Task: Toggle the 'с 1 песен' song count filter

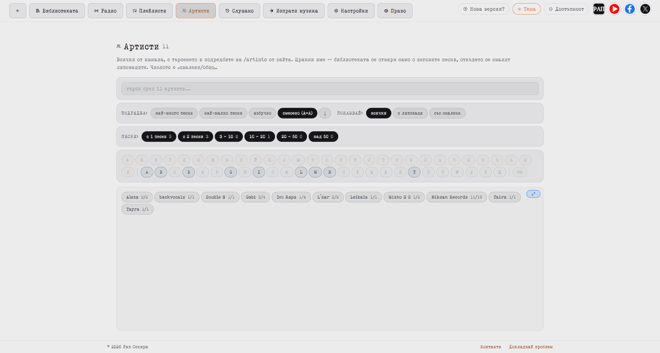Action: [159, 137]
